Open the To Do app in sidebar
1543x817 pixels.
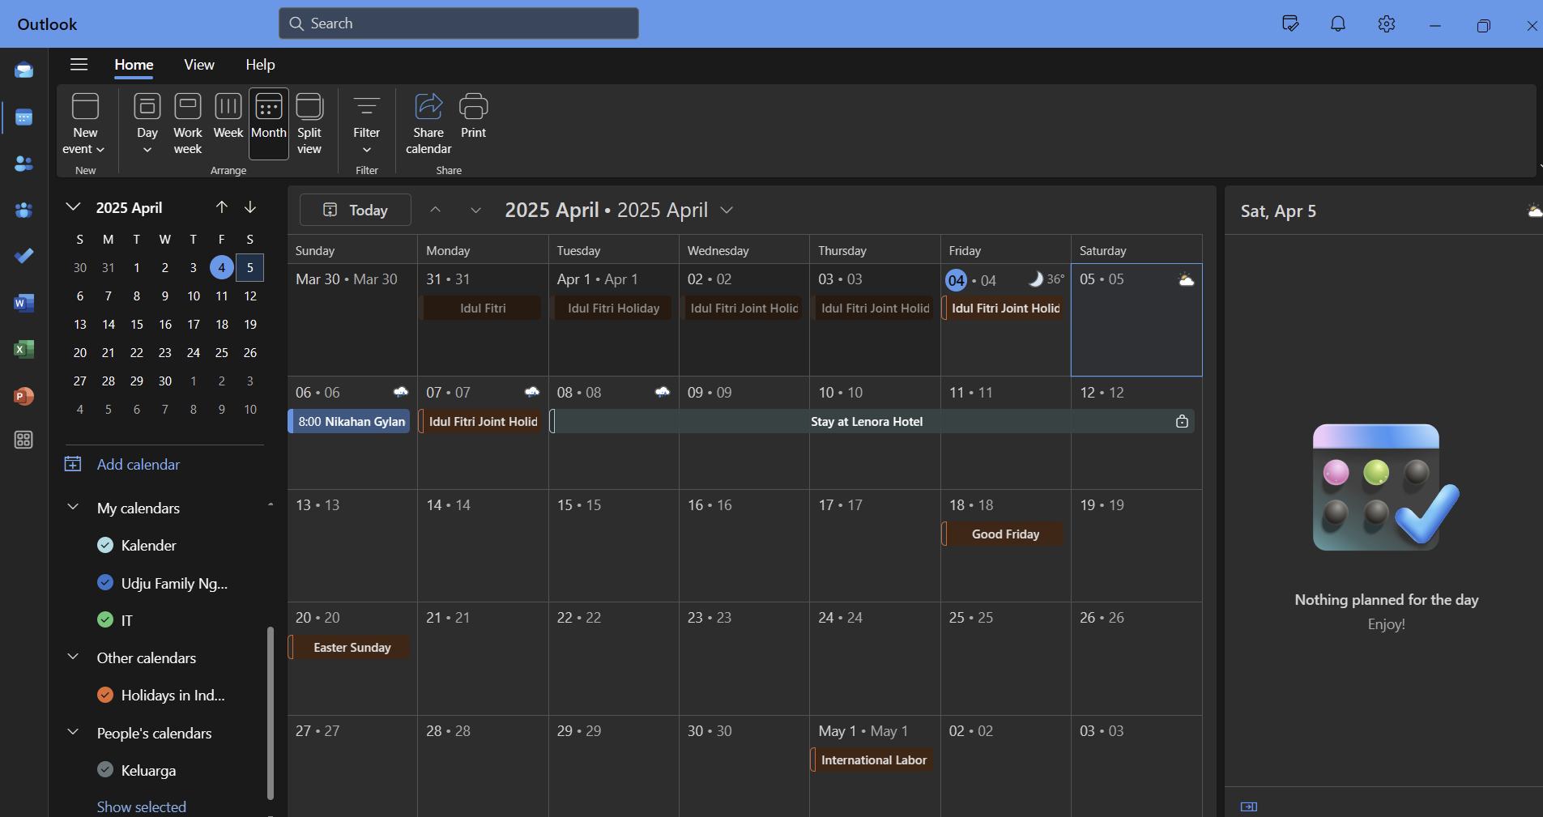[x=23, y=256]
